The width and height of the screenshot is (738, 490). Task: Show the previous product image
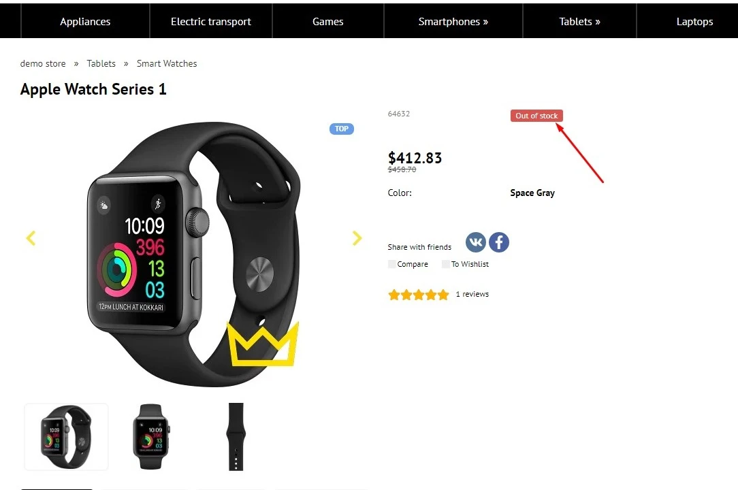pyautogui.click(x=31, y=238)
